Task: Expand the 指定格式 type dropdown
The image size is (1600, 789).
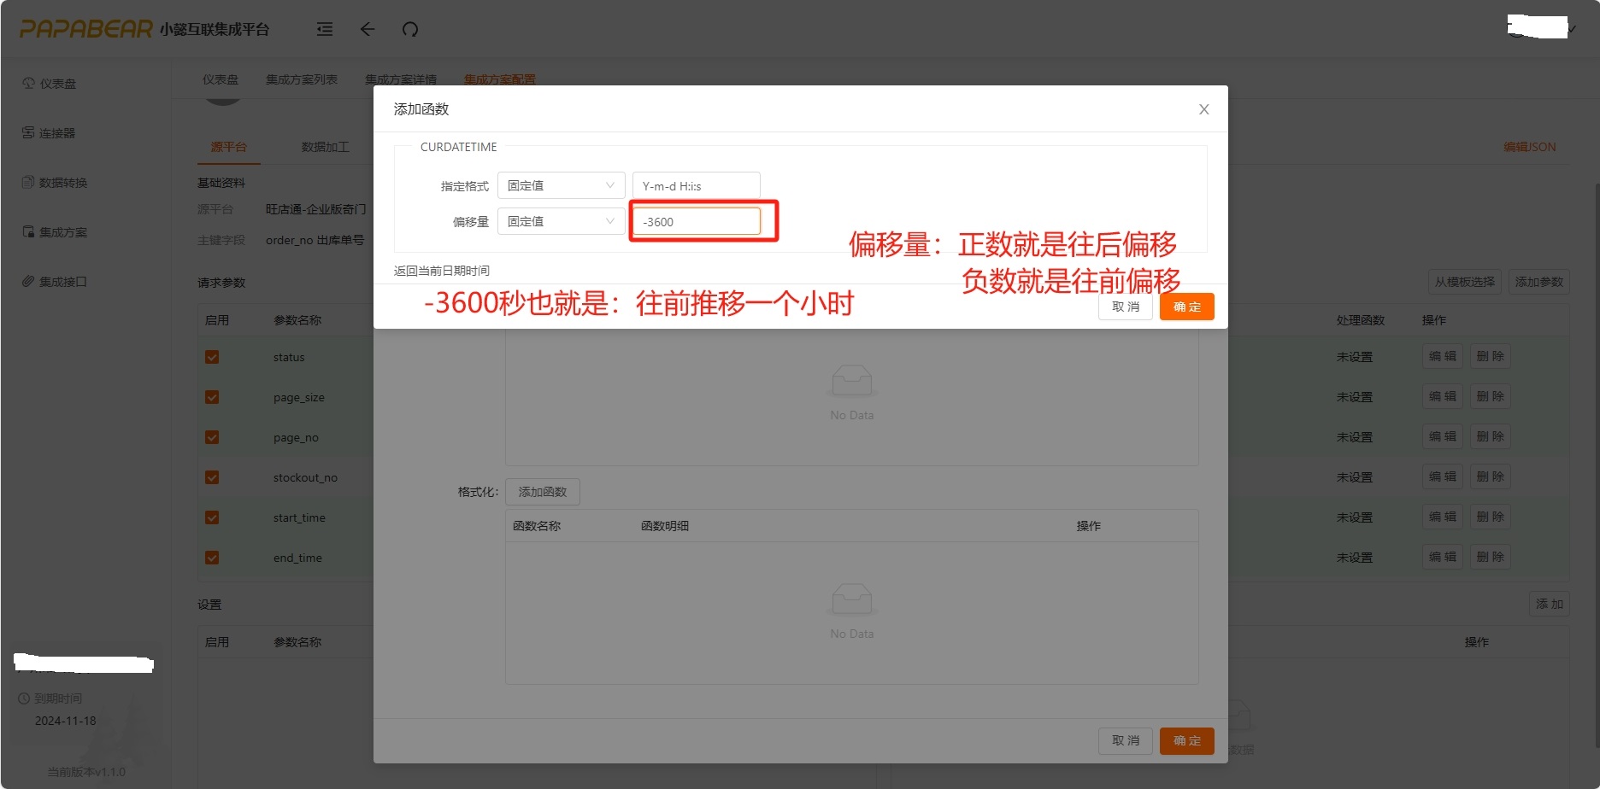Action: click(561, 185)
